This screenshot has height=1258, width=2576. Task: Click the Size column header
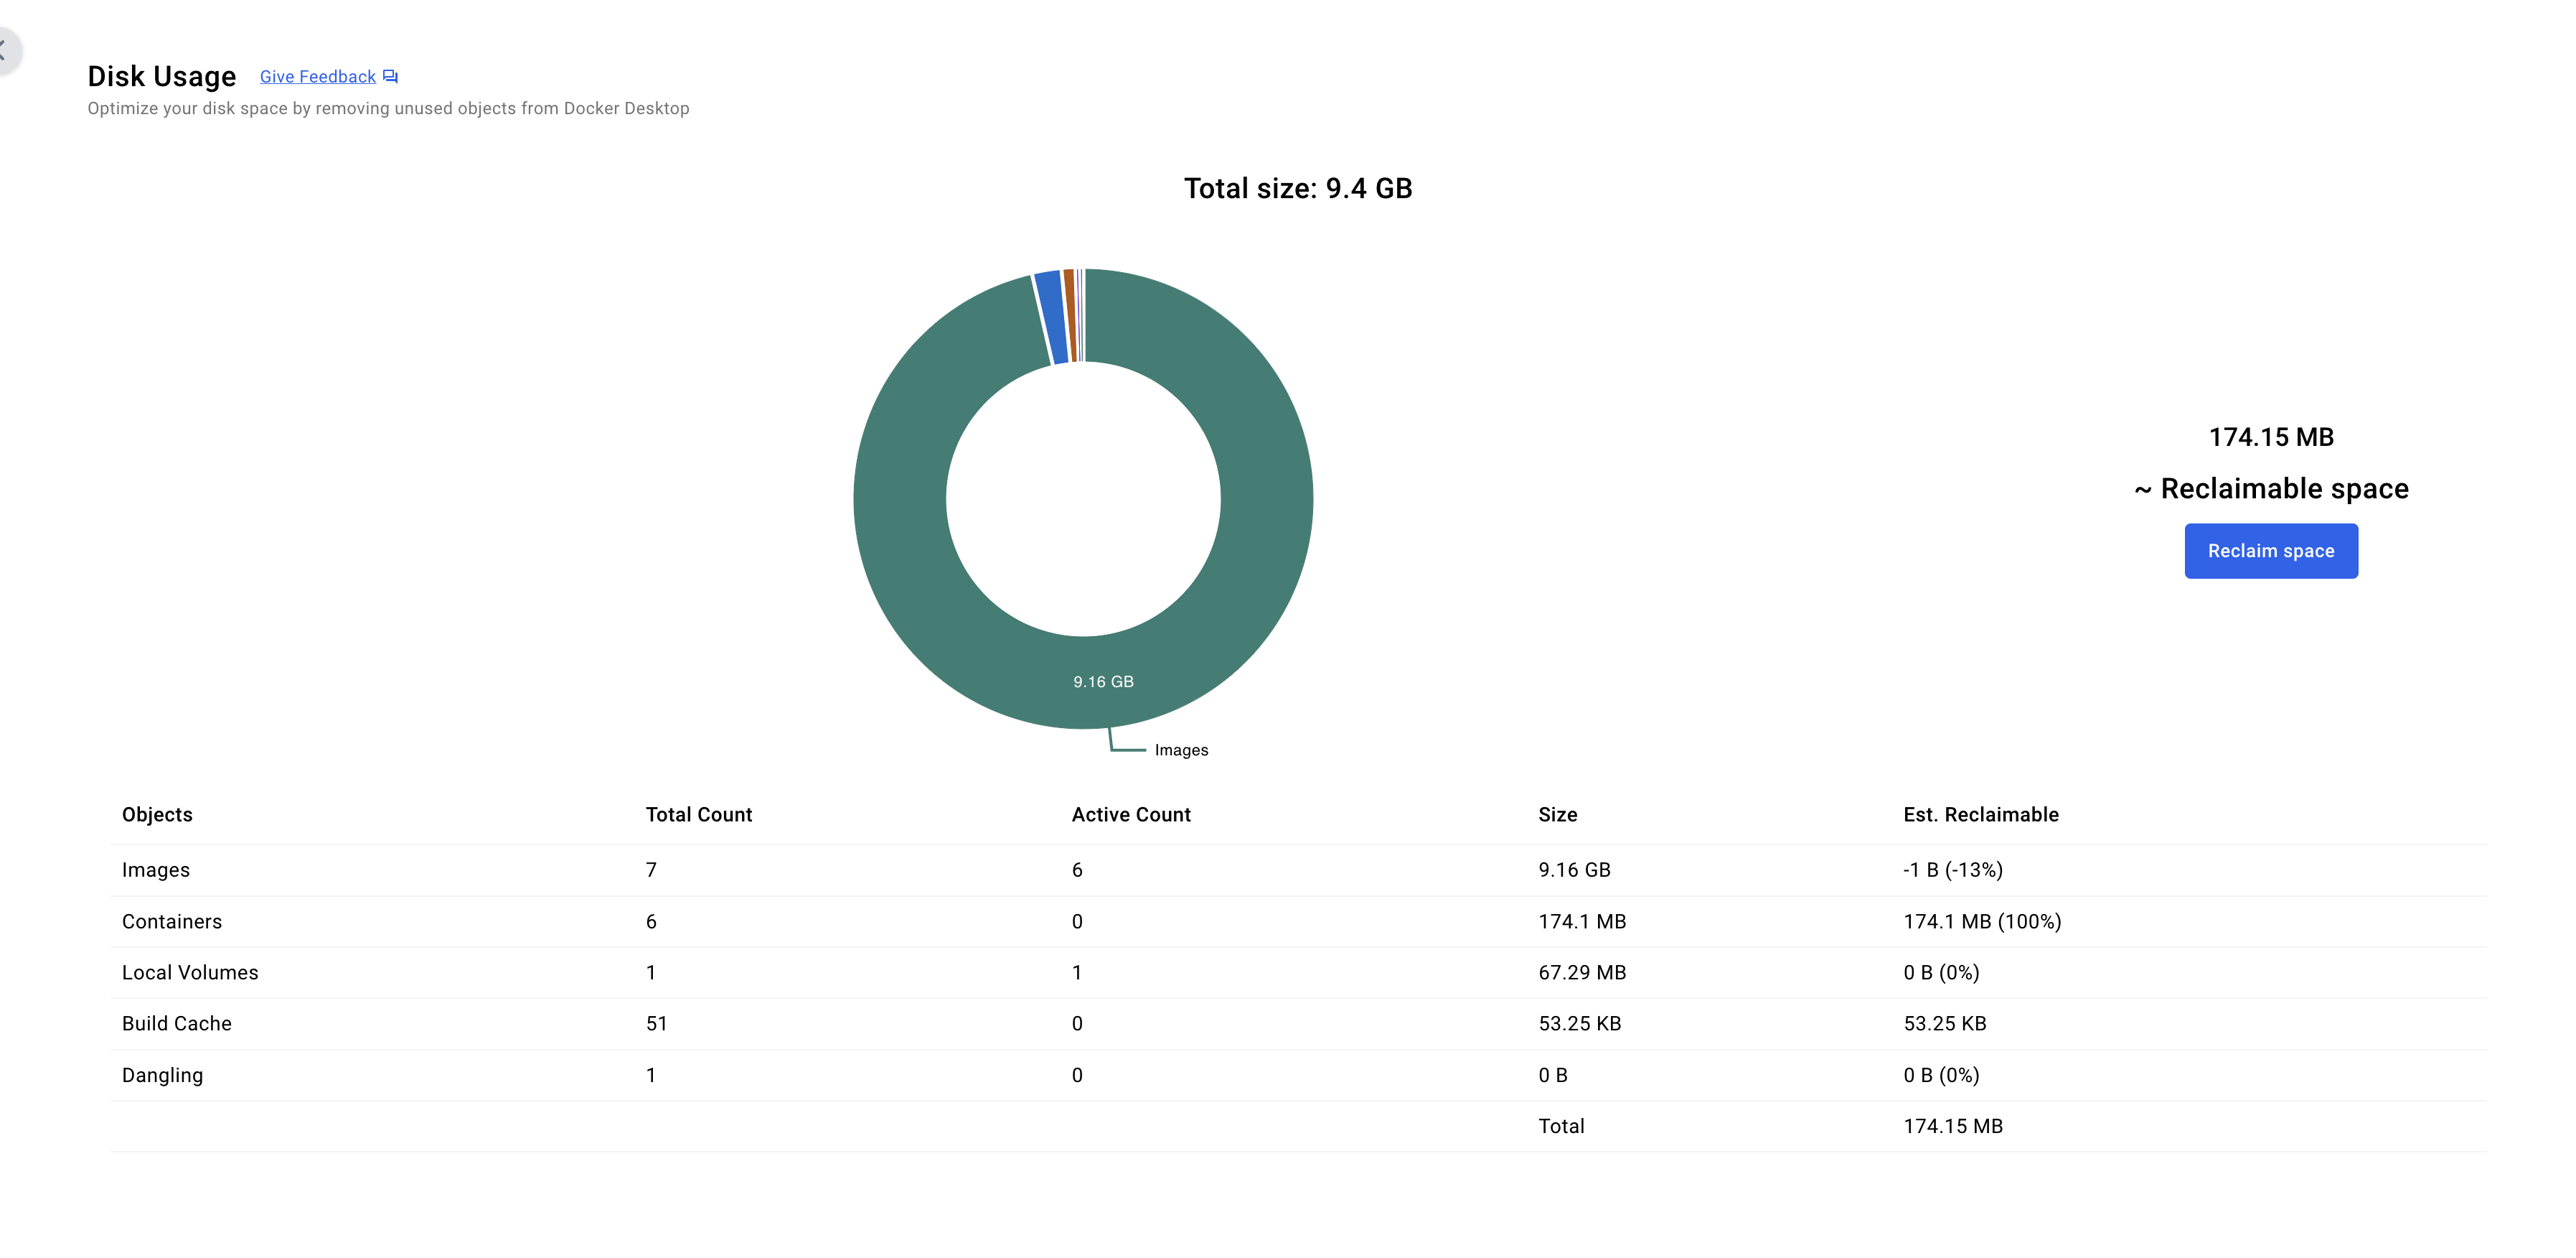(1557, 815)
